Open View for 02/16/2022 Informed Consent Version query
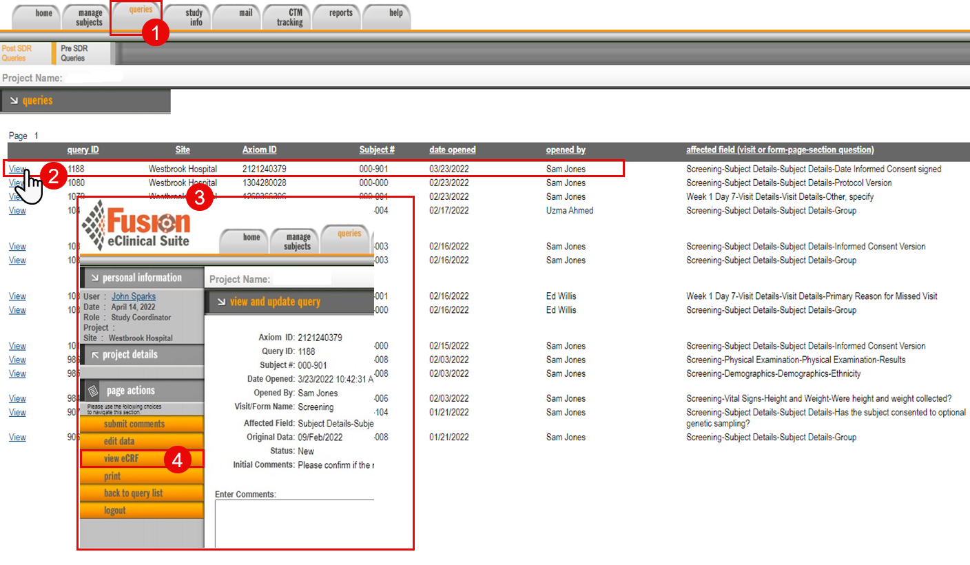This screenshot has height=565, width=970. pyautogui.click(x=17, y=246)
